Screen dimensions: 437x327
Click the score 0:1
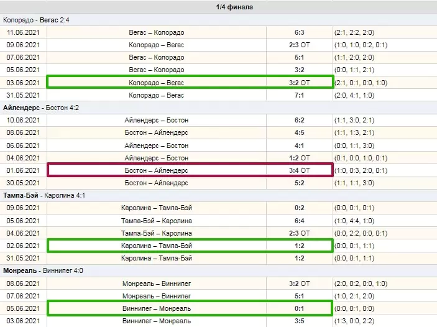click(300, 308)
